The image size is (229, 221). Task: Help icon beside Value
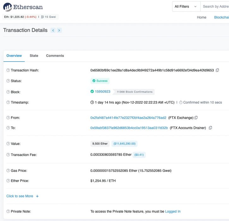click(x=8, y=144)
